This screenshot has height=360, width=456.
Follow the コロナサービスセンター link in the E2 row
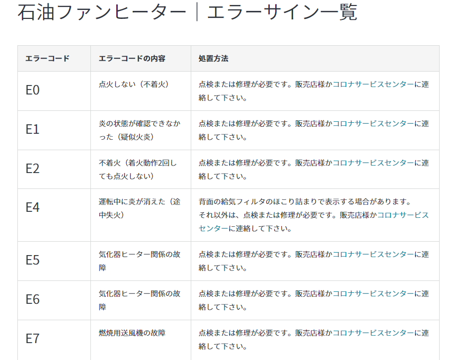pos(373,163)
